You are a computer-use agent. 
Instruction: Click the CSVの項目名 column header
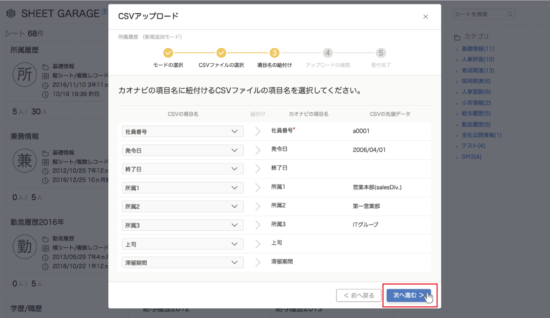click(x=183, y=114)
